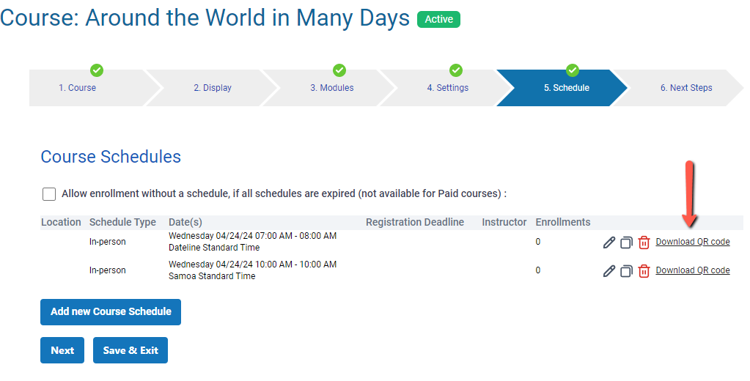The image size is (750, 381).
Task: Switch to 3. Modules step
Action: (331, 88)
